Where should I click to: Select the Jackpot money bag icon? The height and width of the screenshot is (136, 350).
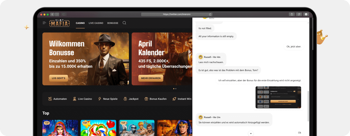pos(125,99)
